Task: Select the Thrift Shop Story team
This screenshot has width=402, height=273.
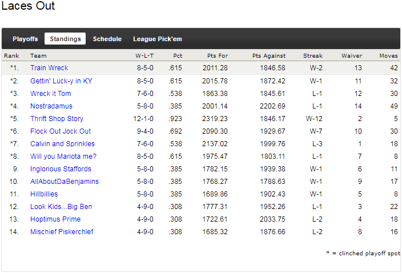Action: coord(57,119)
